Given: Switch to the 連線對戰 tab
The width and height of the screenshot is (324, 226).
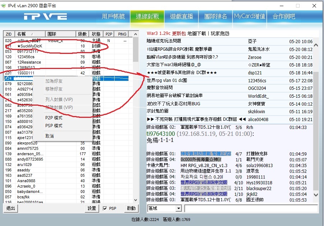Looking at the screenshot, I should coord(147,16).
